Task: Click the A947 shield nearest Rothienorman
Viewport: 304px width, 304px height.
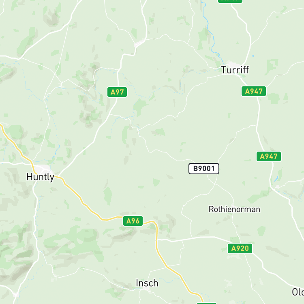Action: (268, 156)
